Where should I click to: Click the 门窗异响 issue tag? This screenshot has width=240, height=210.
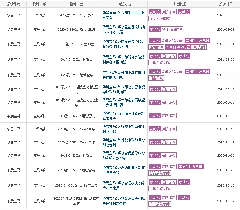(156, 78)
